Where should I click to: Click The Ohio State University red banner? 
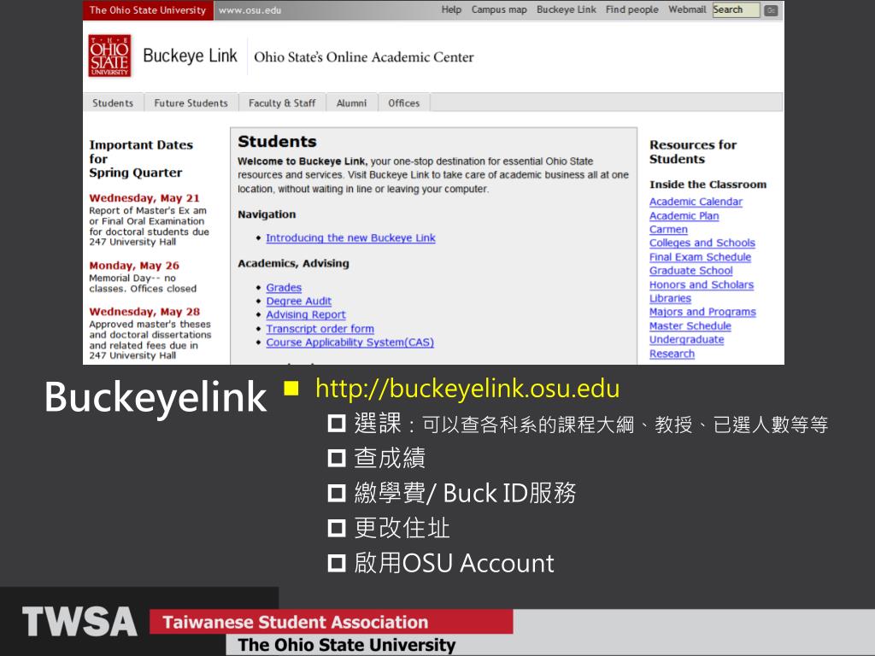[148, 10]
